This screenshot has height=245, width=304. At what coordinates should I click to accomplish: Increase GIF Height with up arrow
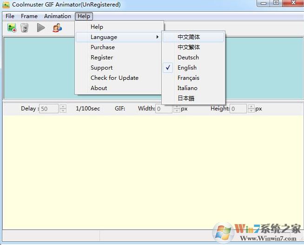[251, 106]
